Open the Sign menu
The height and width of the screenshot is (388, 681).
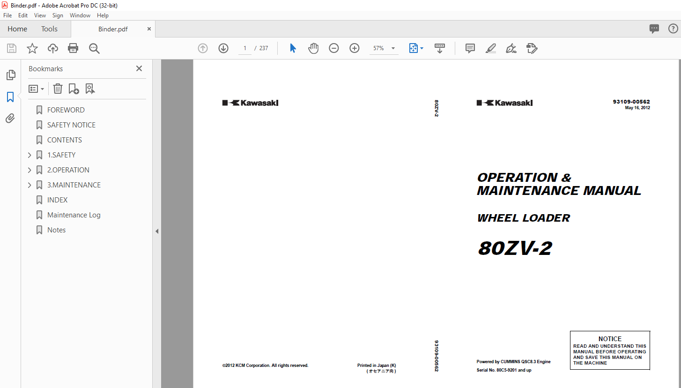tap(58, 15)
